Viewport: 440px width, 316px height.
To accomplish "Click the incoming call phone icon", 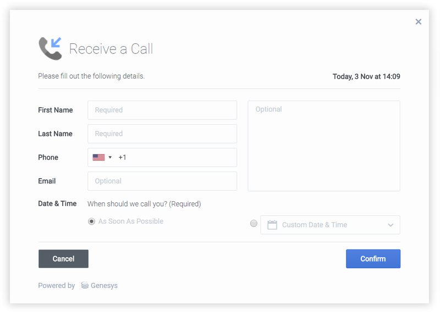I will [50, 48].
